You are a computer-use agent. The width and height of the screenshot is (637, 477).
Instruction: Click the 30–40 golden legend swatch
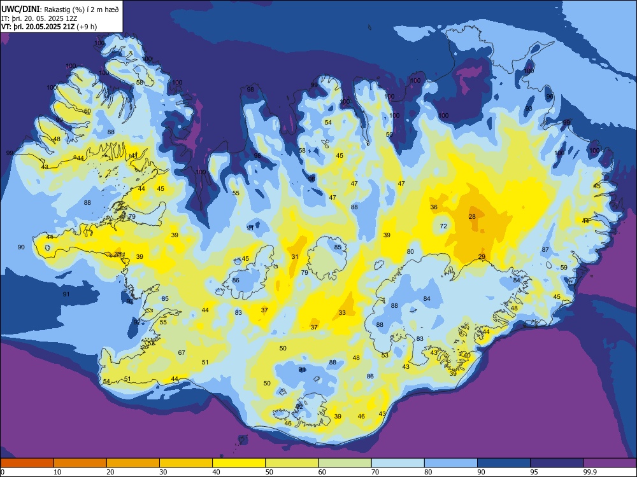point(186,463)
